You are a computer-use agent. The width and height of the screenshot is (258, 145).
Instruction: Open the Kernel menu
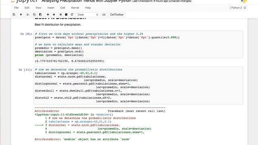[x=75, y=8]
